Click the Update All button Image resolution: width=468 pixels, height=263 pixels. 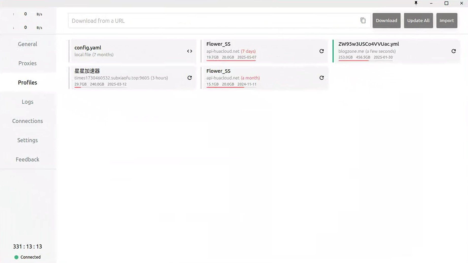(418, 21)
